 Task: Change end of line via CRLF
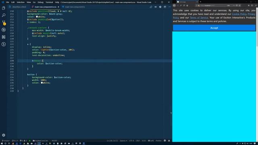point(138,141)
